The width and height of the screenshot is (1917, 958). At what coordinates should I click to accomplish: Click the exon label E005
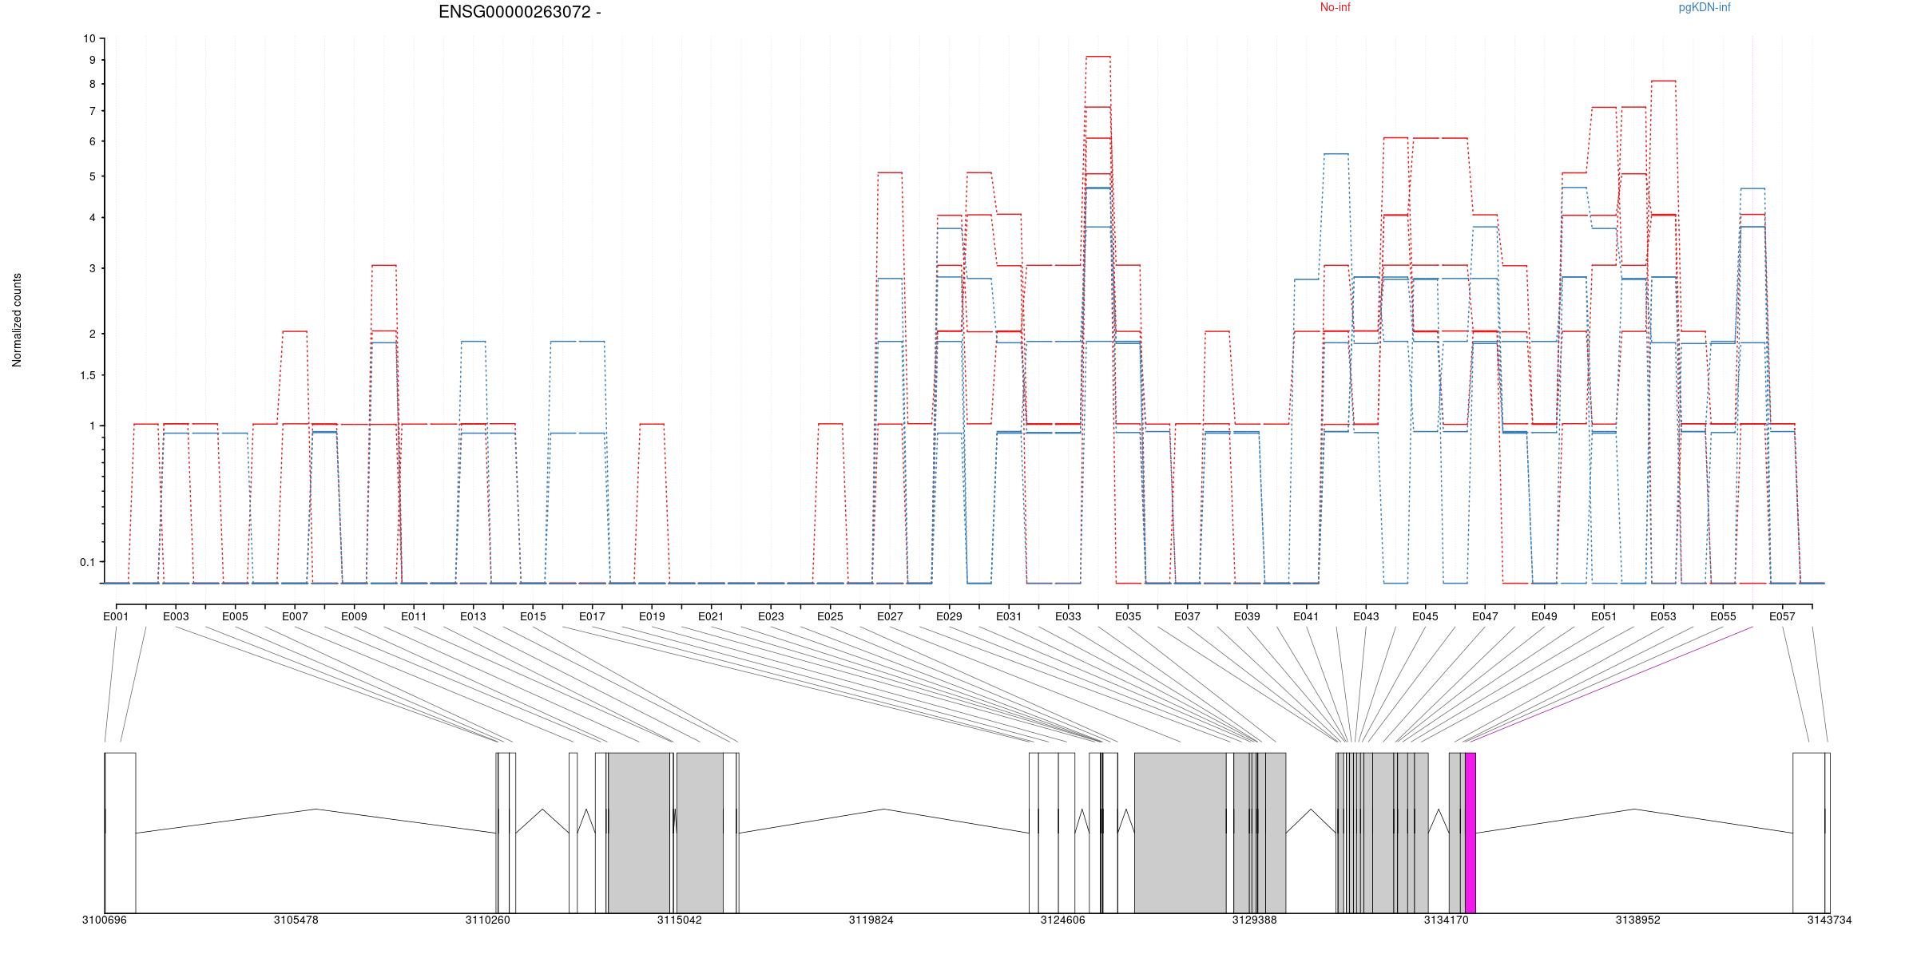point(235,616)
